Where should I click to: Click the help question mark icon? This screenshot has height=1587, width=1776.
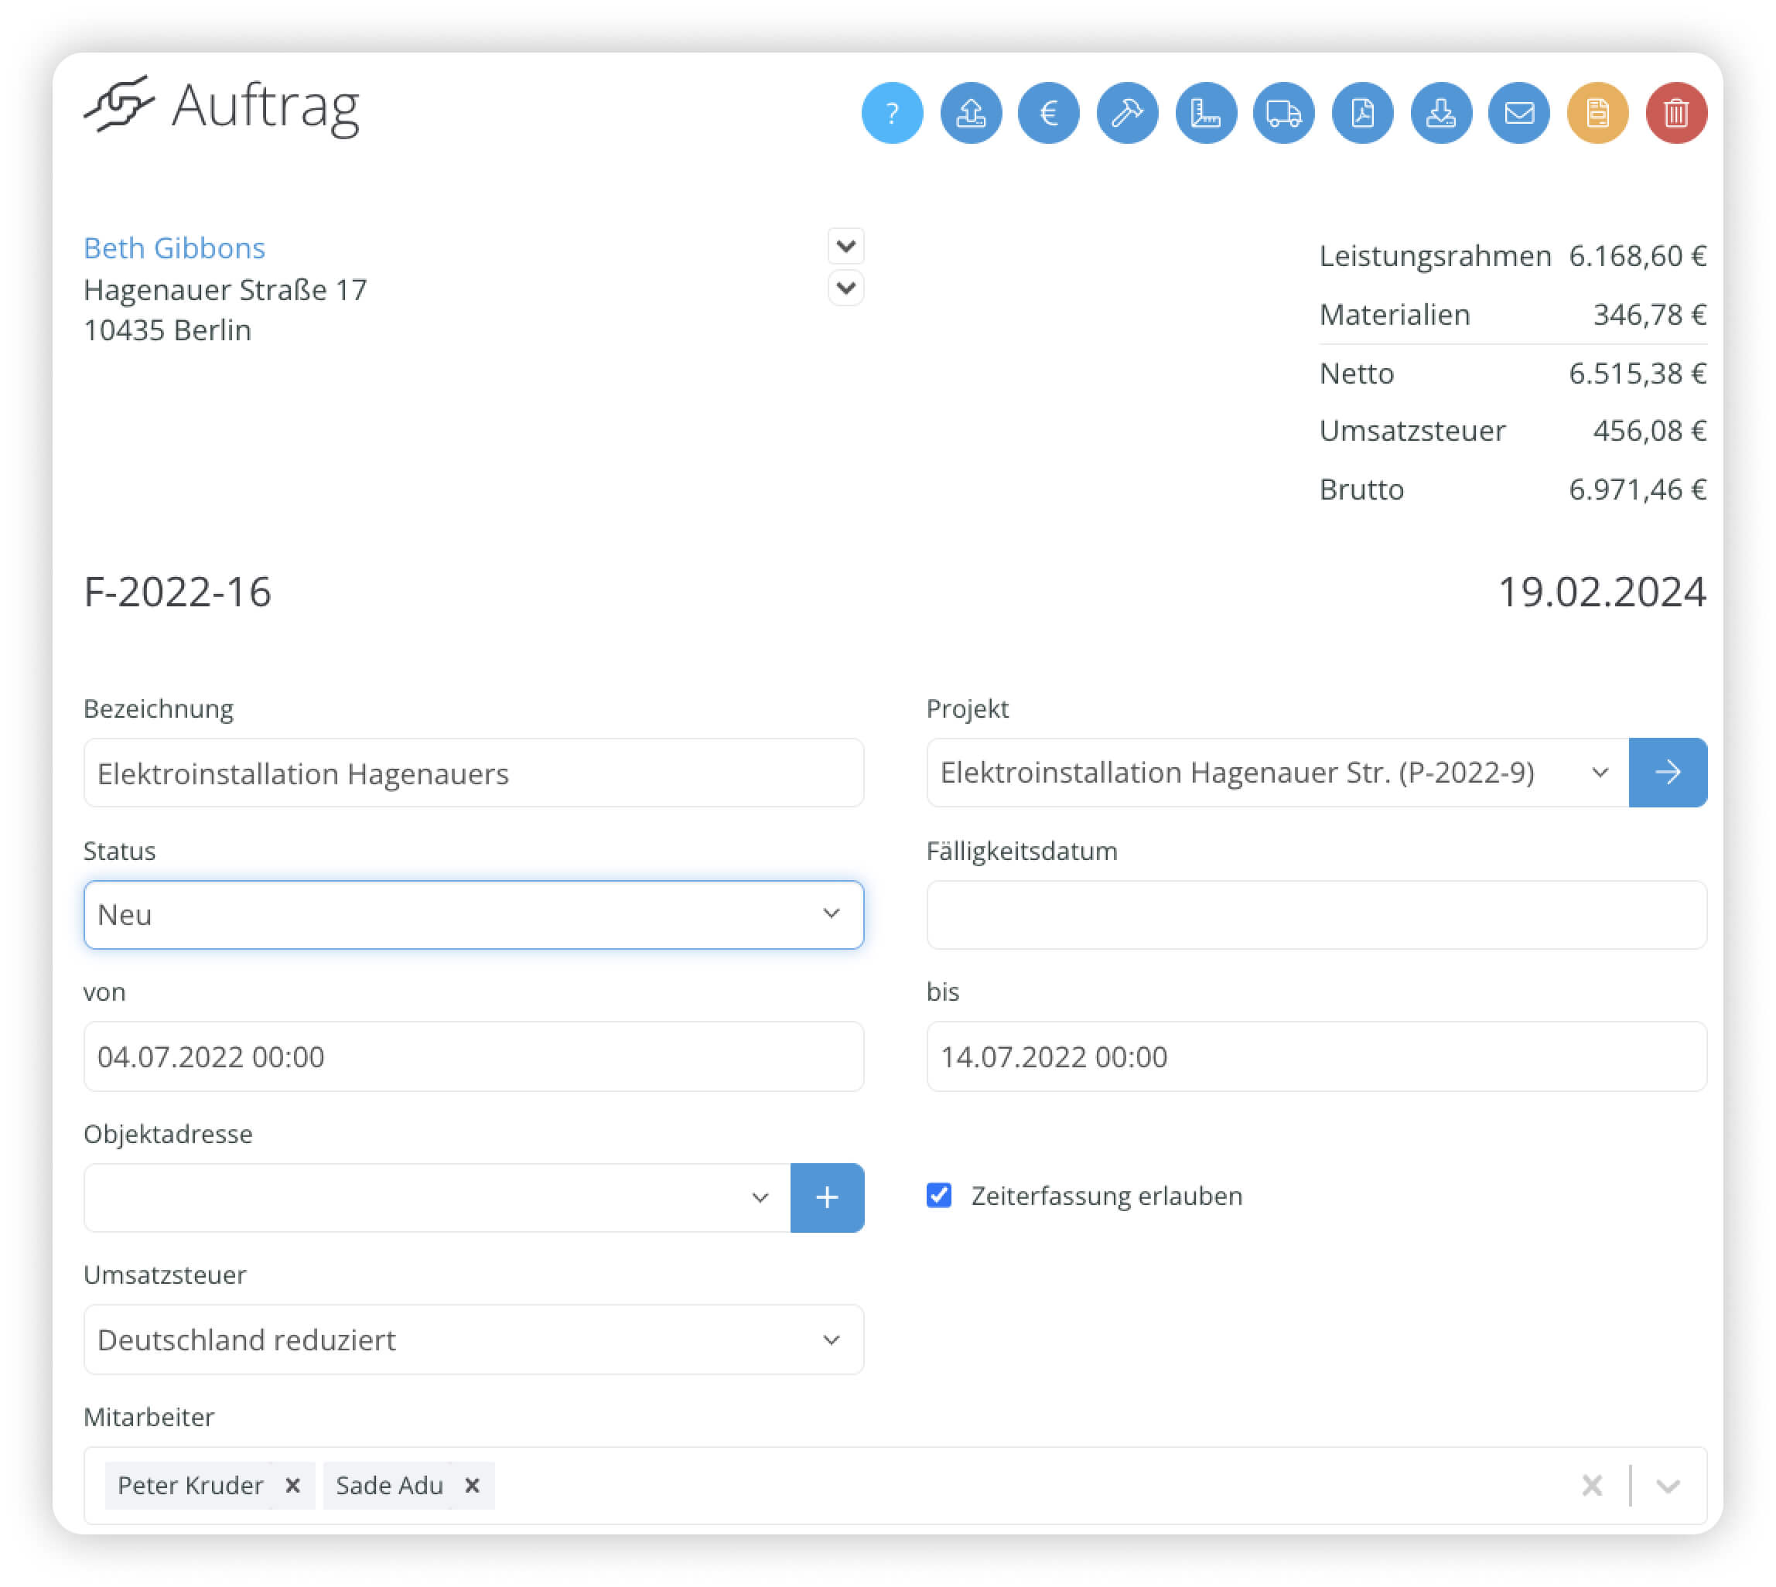[x=892, y=112]
